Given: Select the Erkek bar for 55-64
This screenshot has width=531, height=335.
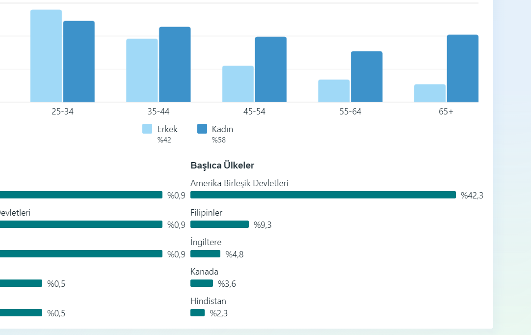Looking at the screenshot, I should 334,91.
